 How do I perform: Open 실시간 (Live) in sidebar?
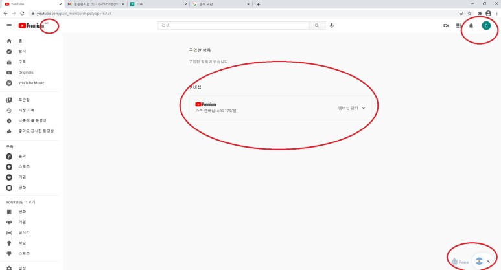click(23, 232)
